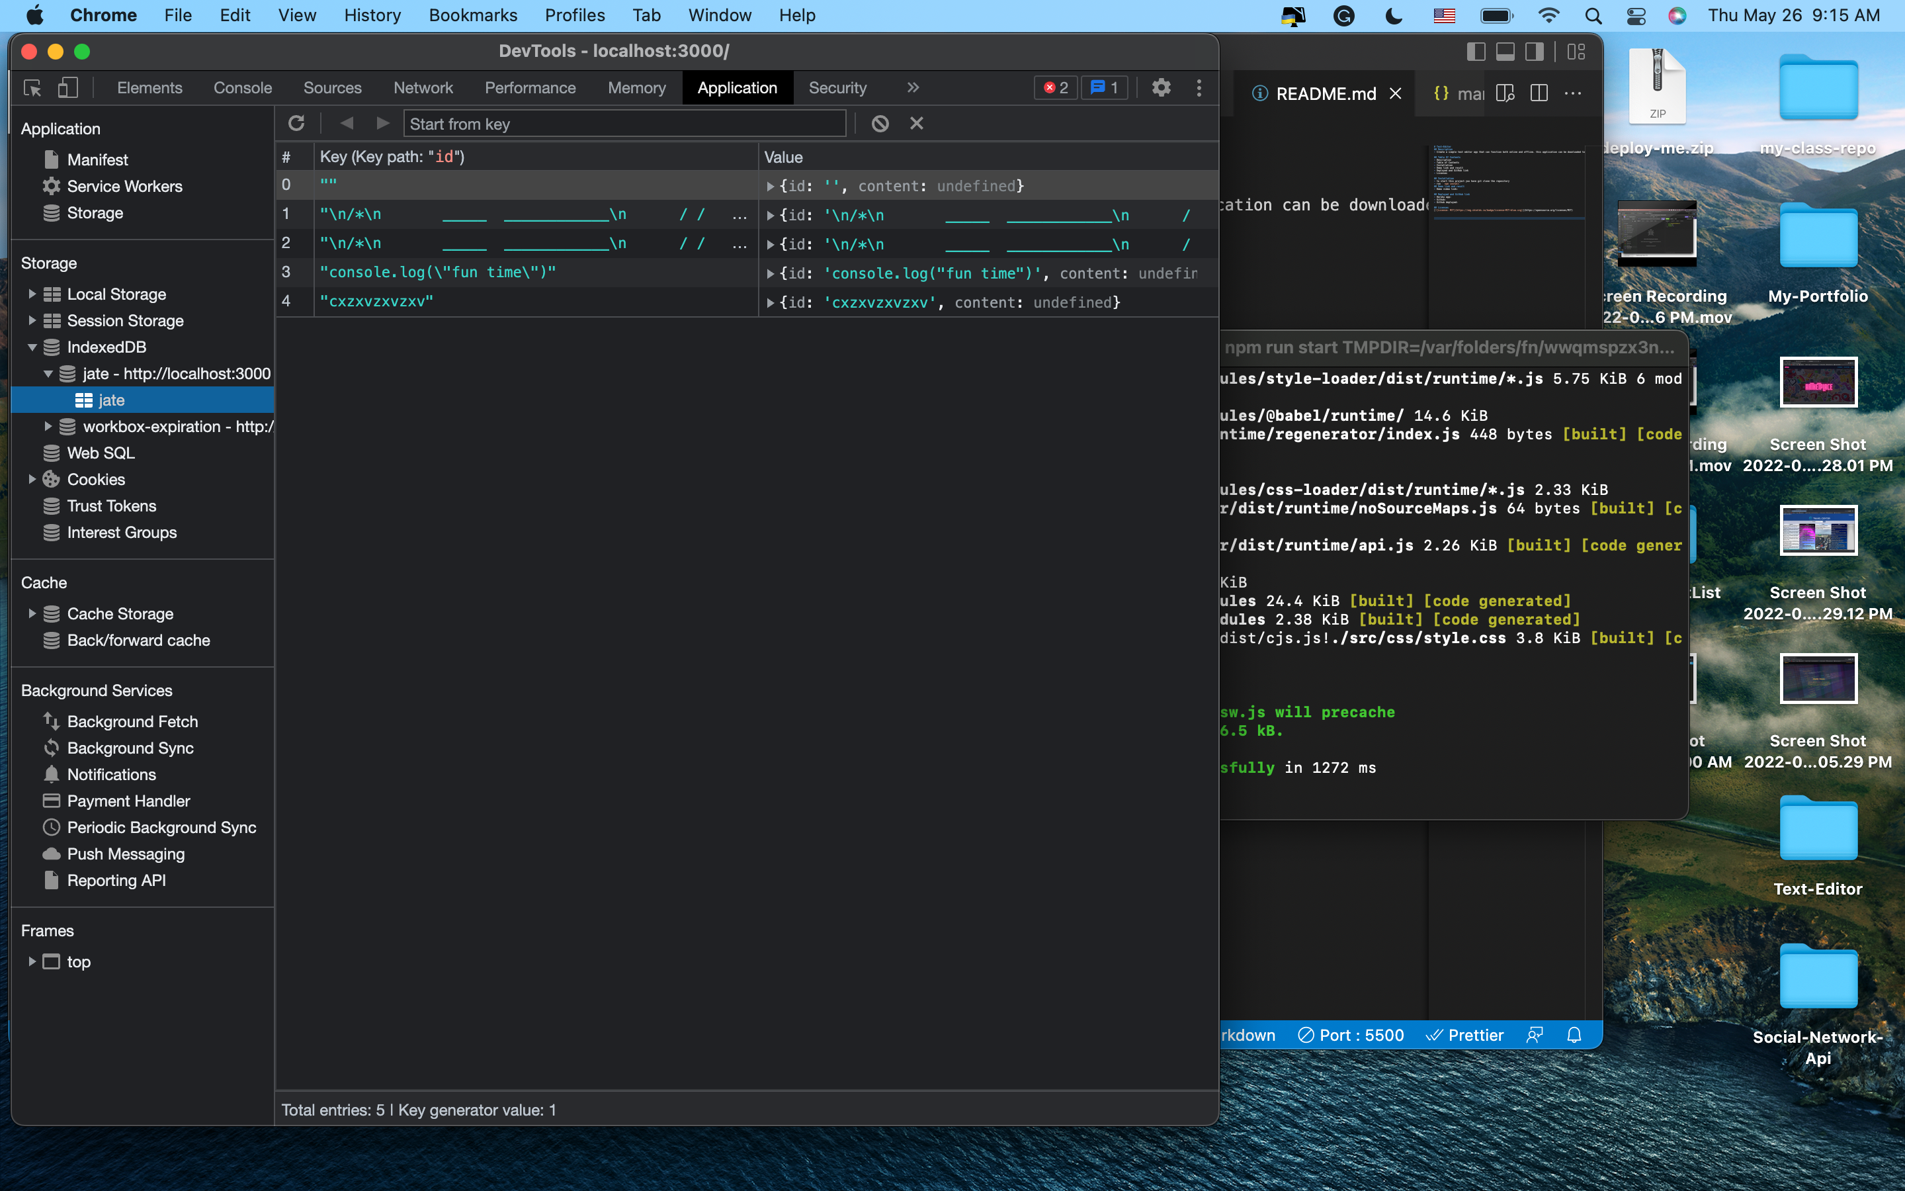
Task: Open Notifications background service
Action: click(111, 774)
